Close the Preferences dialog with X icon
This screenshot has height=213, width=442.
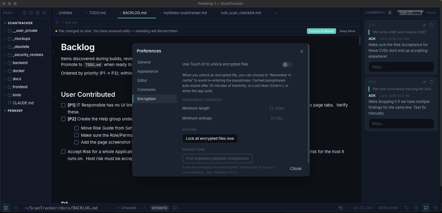pyautogui.click(x=302, y=51)
